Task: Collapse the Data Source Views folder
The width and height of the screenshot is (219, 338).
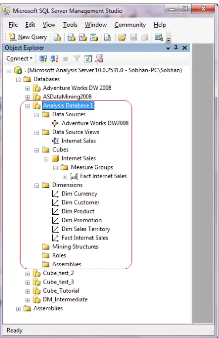Action: coord(37,132)
